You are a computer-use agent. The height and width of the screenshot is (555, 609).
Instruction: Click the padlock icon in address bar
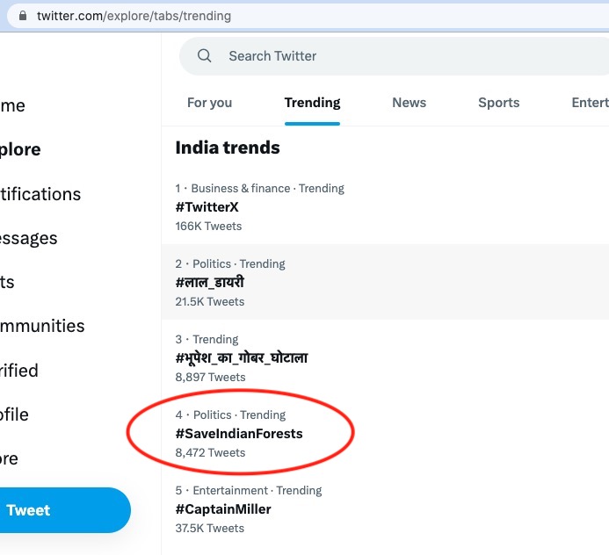coord(23,16)
